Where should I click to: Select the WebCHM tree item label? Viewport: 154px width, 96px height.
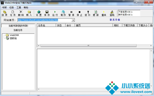[x=14, y=35]
